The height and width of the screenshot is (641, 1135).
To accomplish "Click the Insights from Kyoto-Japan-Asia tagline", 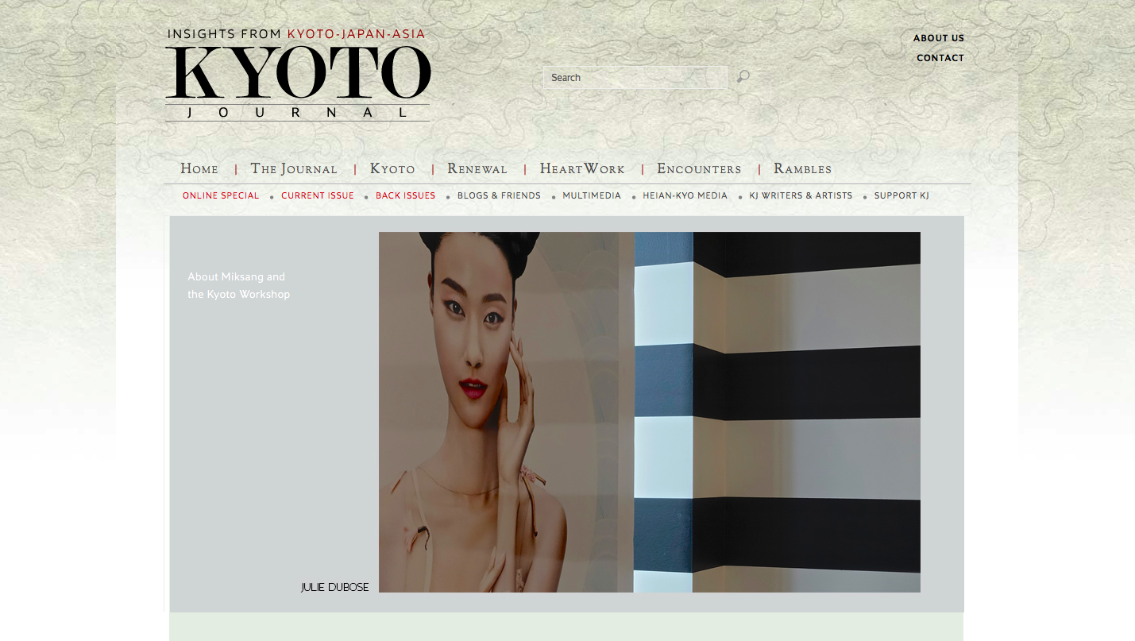I will click(296, 34).
